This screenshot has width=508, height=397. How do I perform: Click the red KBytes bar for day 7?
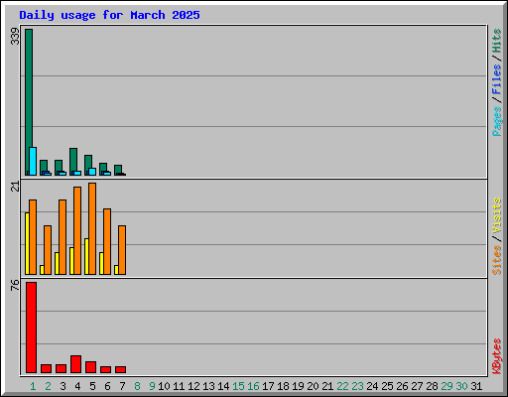pos(120,369)
